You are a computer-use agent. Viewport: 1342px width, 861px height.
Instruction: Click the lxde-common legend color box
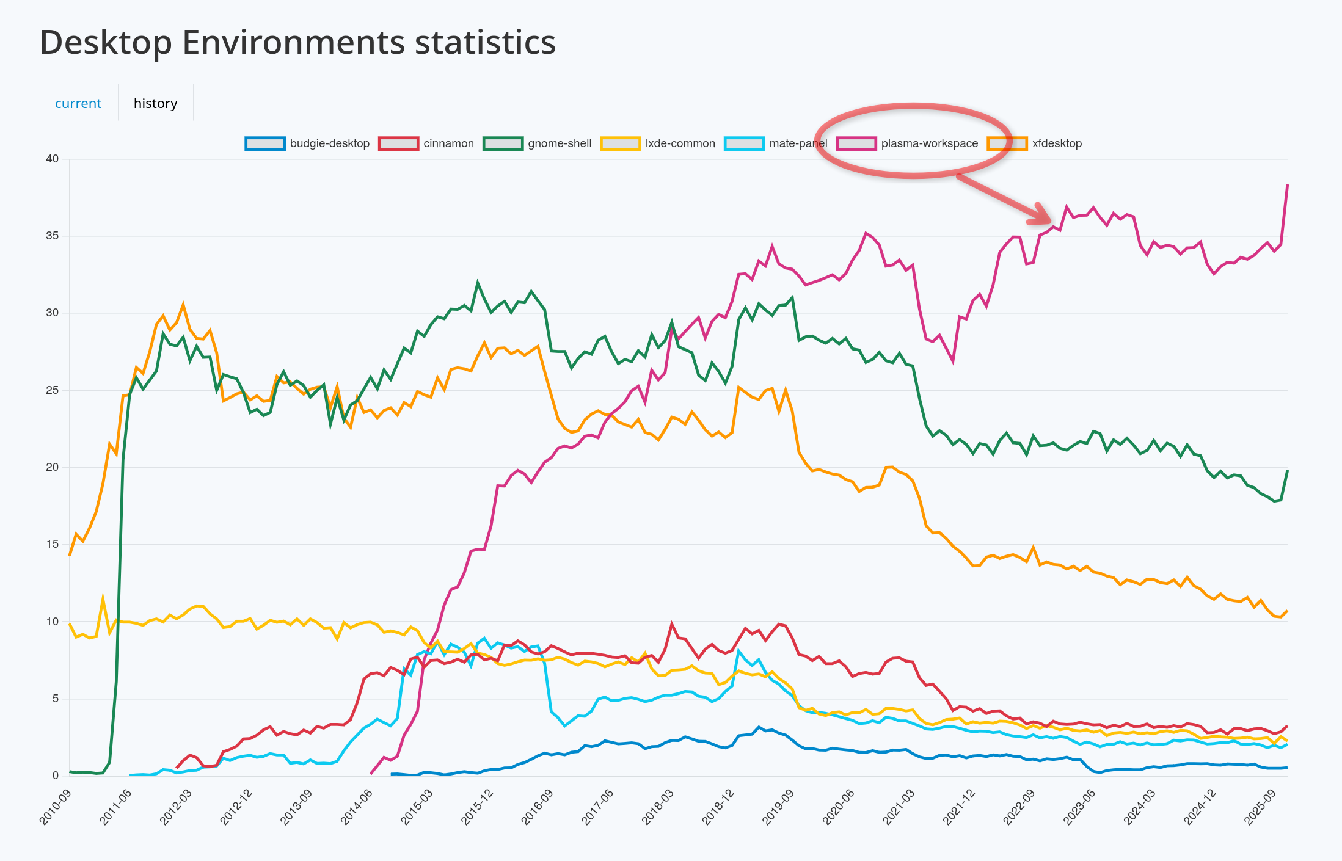(x=620, y=143)
